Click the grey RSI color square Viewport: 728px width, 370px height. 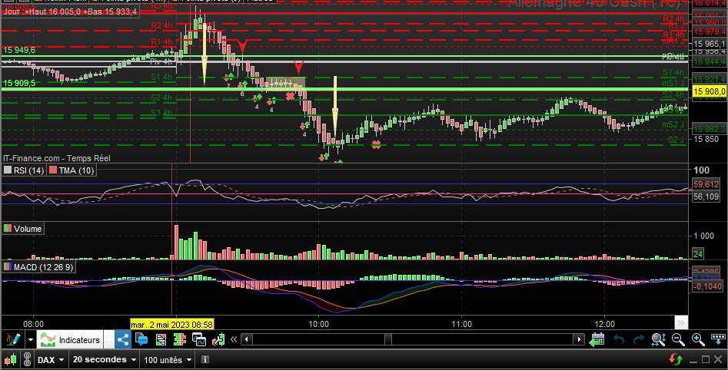point(8,170)
